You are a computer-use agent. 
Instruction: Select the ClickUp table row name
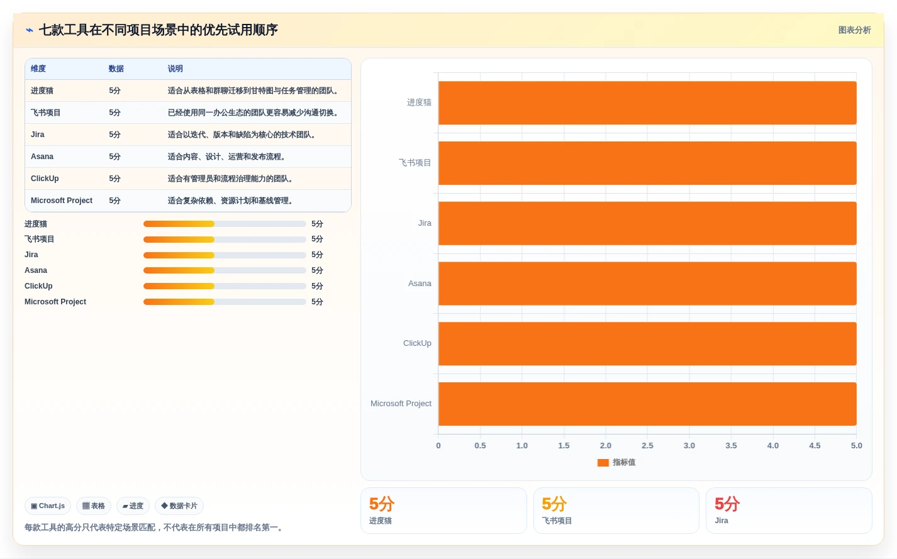(x=45, y=179)
